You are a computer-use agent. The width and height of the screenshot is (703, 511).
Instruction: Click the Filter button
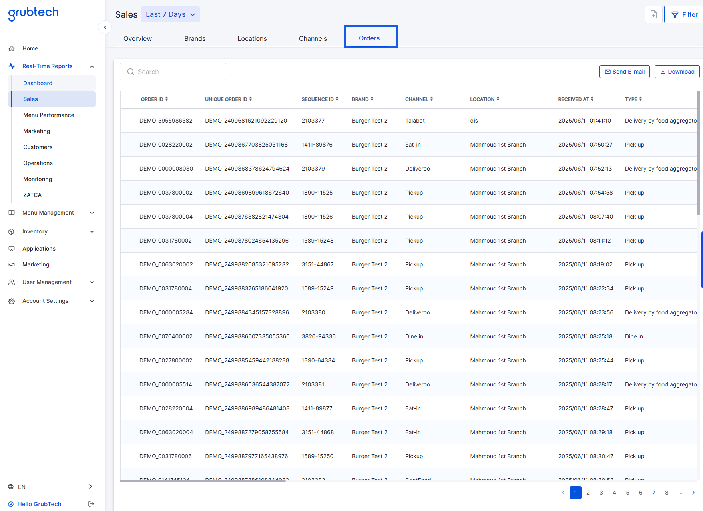click(684, 14)
